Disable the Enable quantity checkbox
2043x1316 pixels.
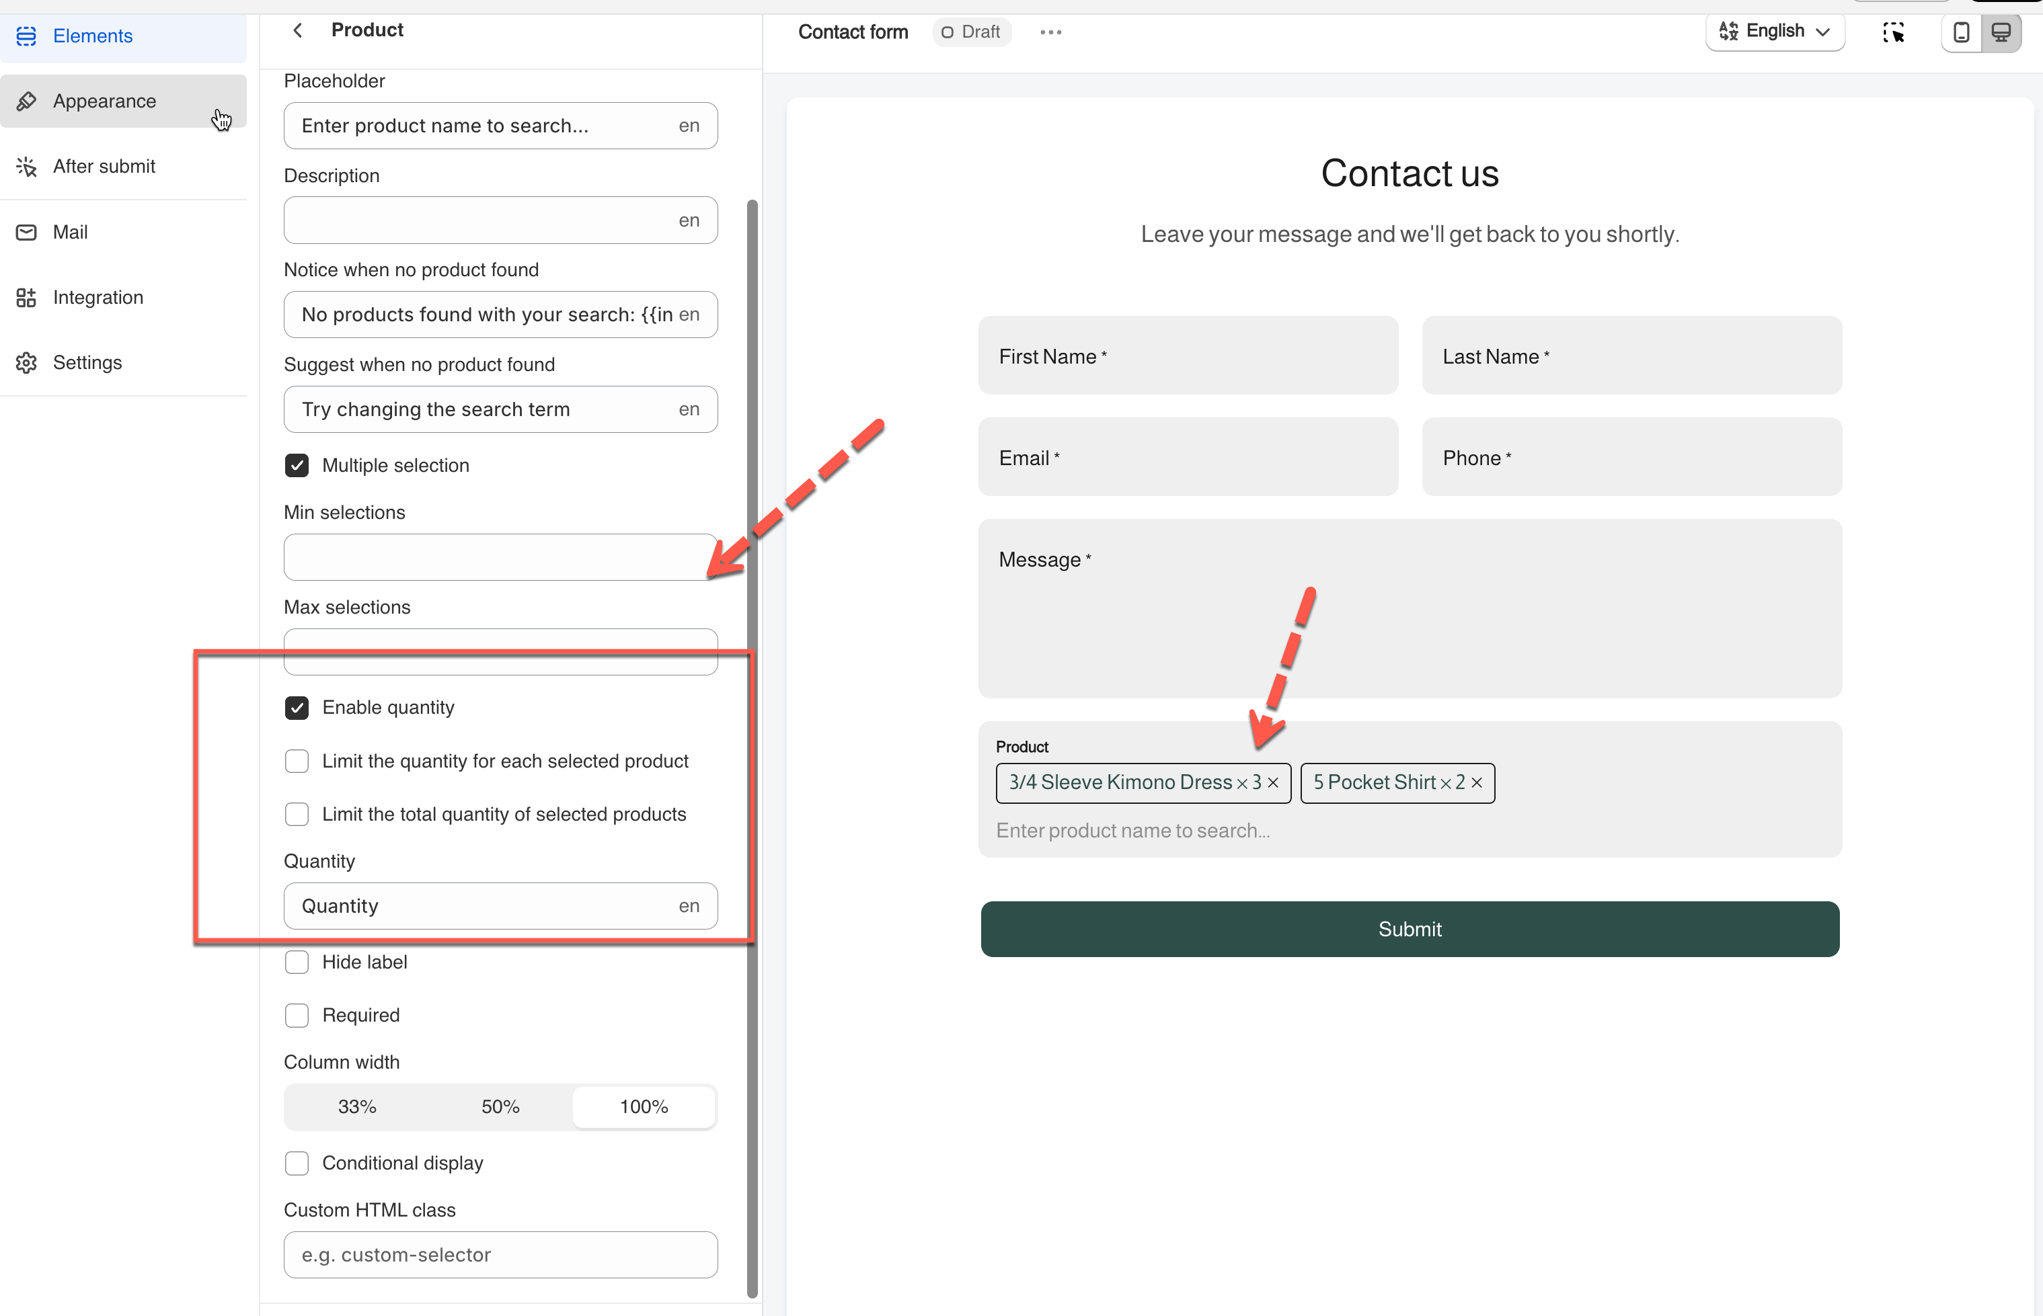point(297,708)
